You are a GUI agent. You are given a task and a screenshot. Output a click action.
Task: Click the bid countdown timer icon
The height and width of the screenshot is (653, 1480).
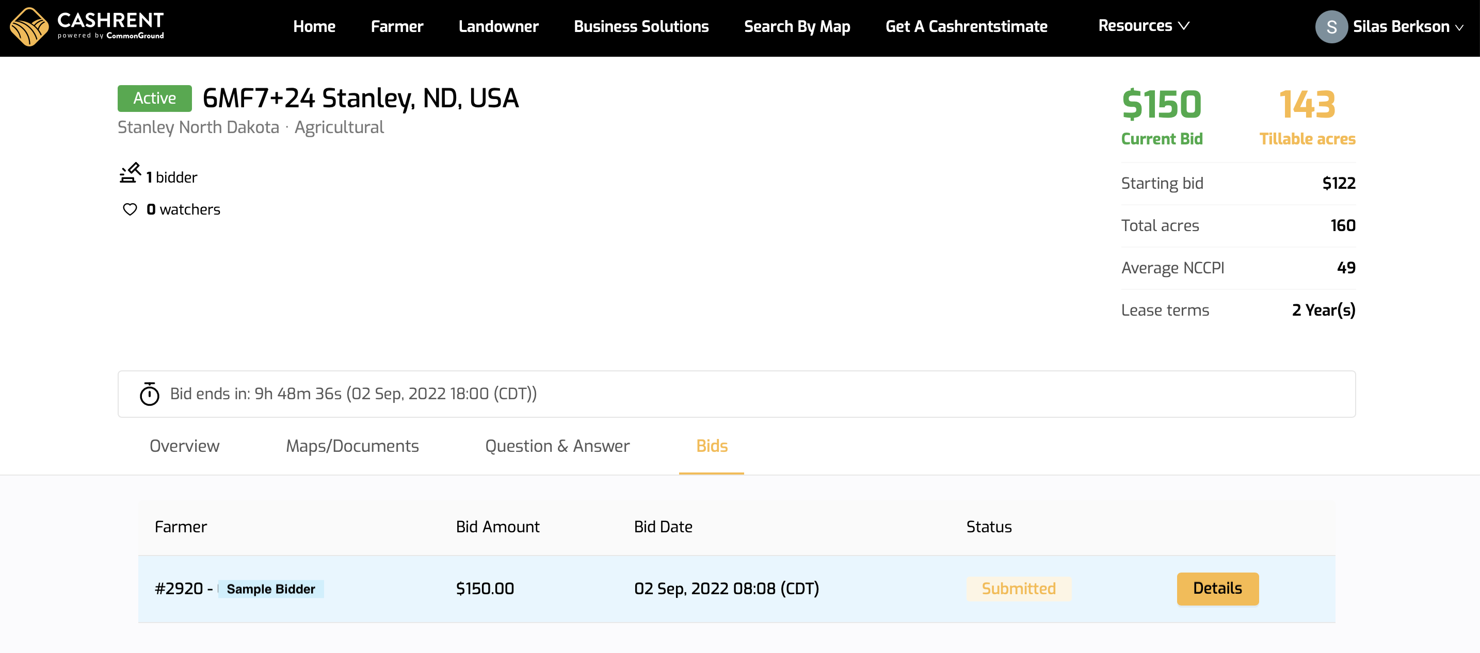(149, 394)
